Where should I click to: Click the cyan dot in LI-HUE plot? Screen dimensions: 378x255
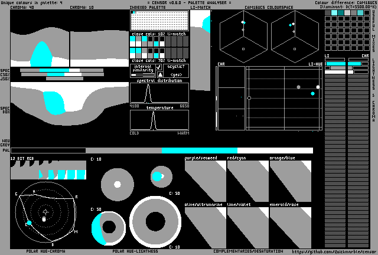pos(312,93)
